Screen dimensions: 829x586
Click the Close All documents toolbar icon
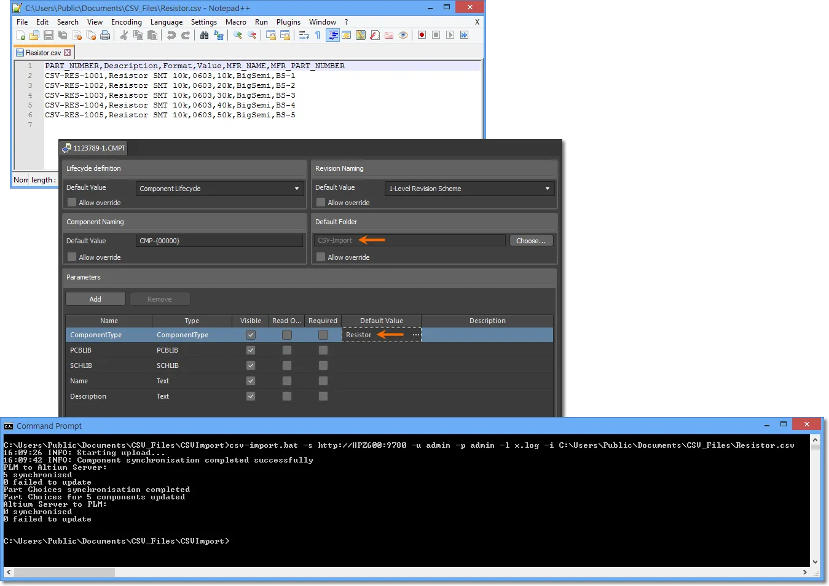click(x=91, y=35)
